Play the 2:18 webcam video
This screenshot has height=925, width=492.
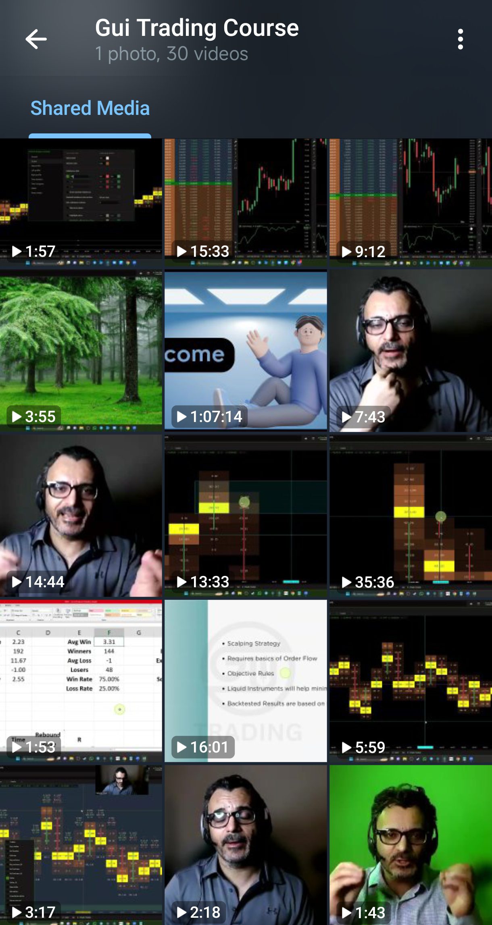(x=246, y=844)
